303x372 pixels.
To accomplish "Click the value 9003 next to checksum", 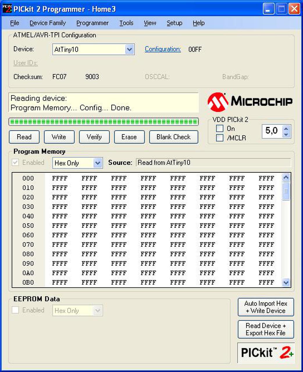I will tap(92, 77).
